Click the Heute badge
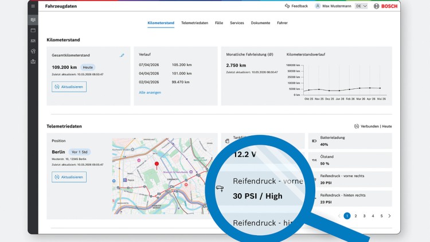Image resolution: width=430 pixels, height=242 pixels. [88, 67]
